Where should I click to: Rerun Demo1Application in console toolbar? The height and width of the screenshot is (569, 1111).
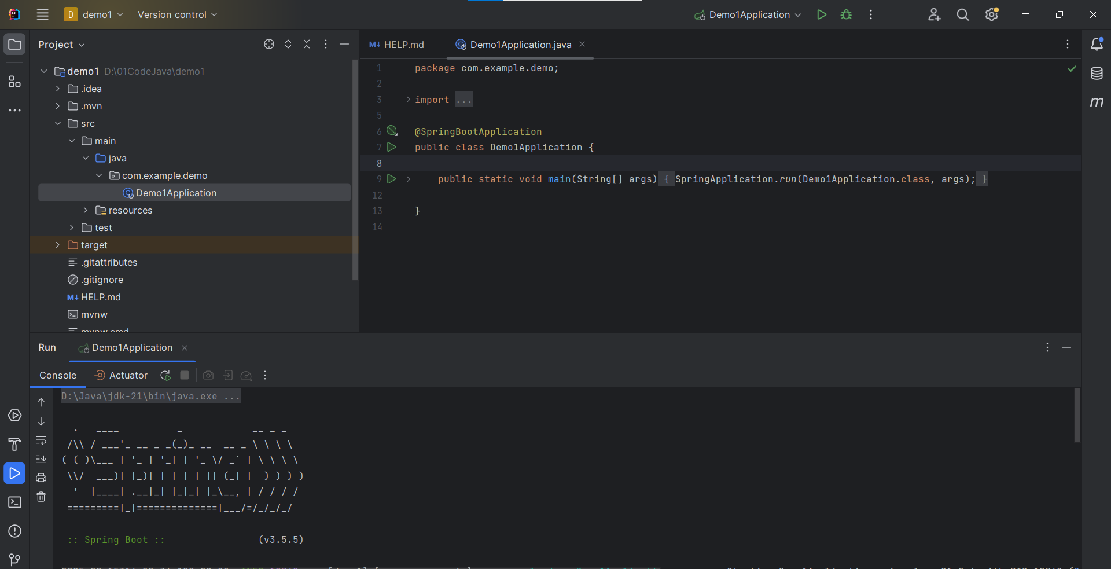pyautogui.click(x=165, y=375)
